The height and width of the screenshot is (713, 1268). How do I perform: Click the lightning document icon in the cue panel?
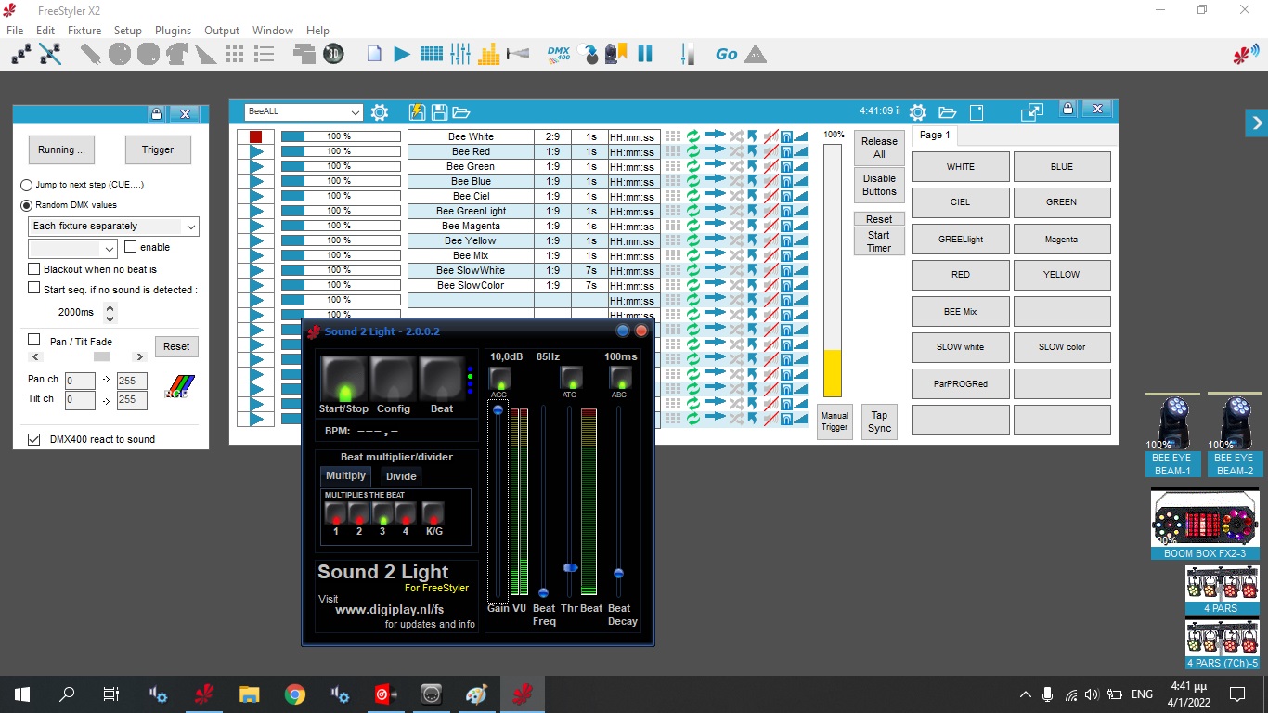pos(418,112)
